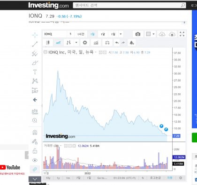
Task: Select the trend line drawing tool
Action: pyautogui.click(x=35, y=44)
